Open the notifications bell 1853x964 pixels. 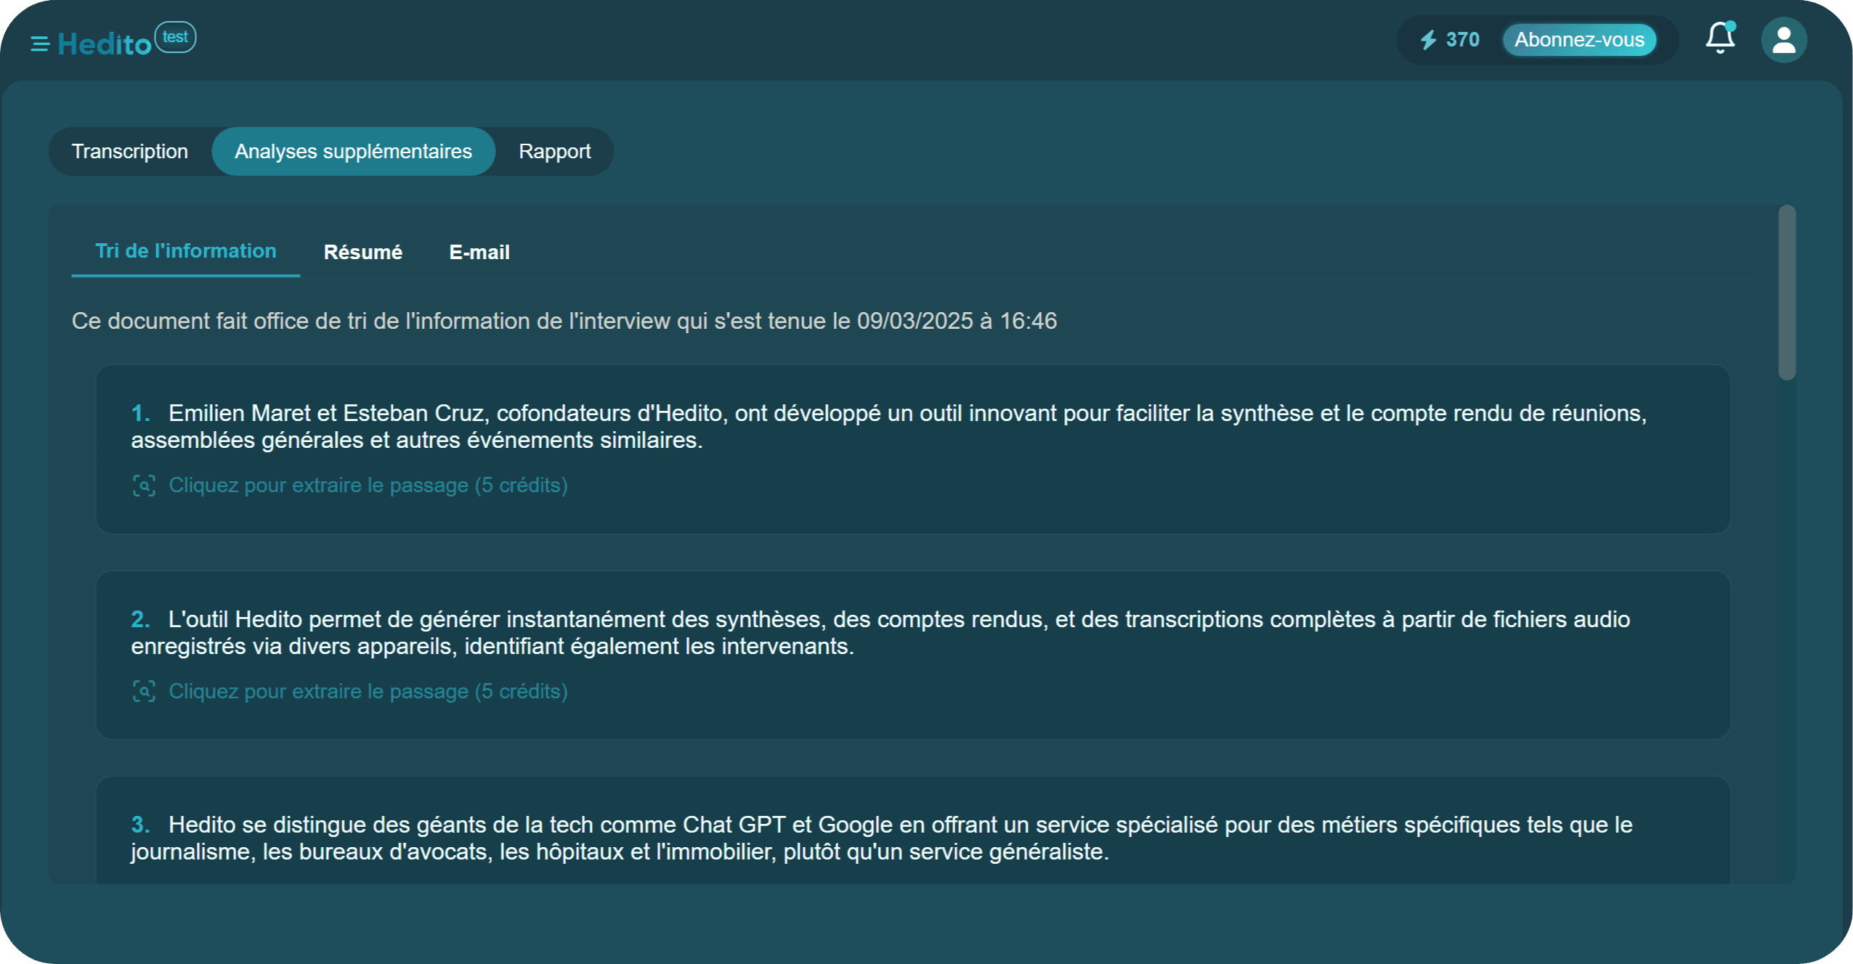click(1720, 38)
